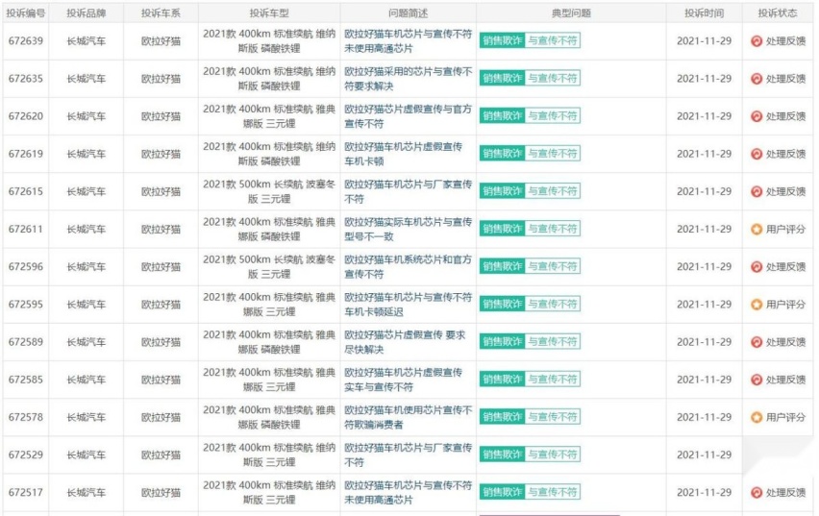Click the 销售欺诈 tag in row 672620
The width and height of the screenshot is (819, 516).
(x=502, y=115)
